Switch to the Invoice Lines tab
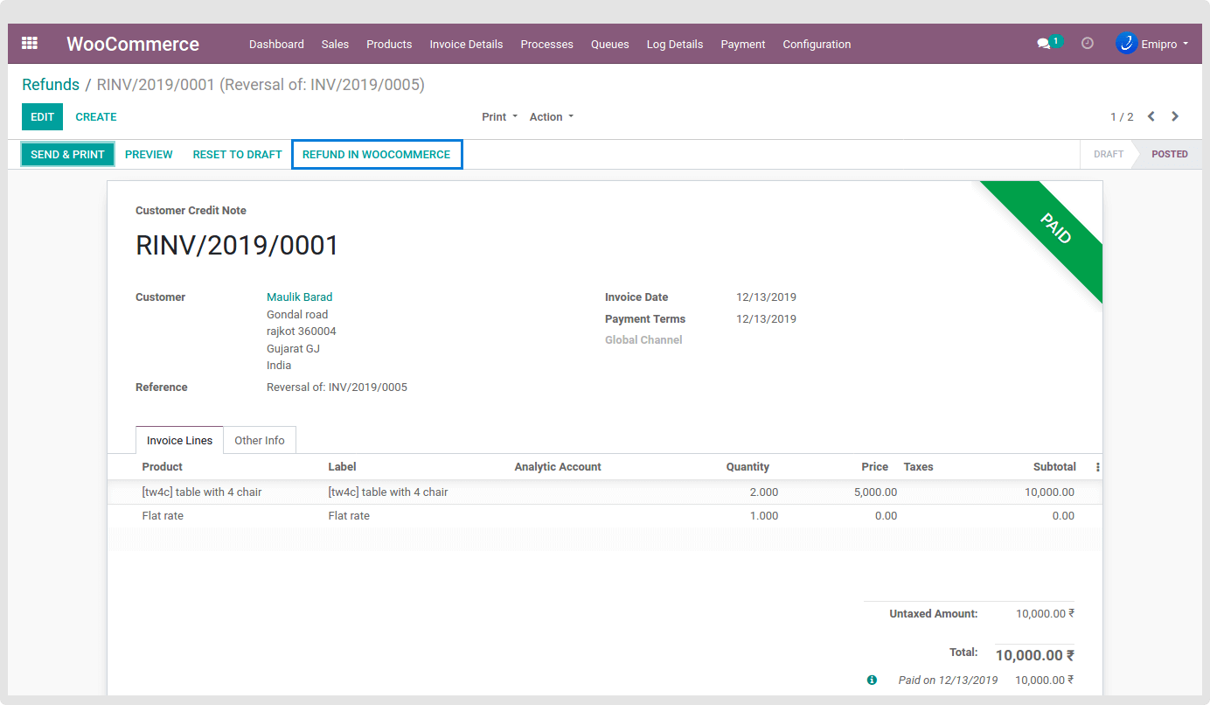The width and height of the screenshot is (1210, 705). [x=180, y=440]
